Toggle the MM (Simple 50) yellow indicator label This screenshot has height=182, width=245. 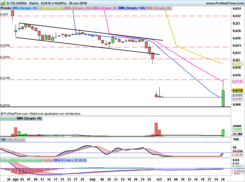point(51,8)
